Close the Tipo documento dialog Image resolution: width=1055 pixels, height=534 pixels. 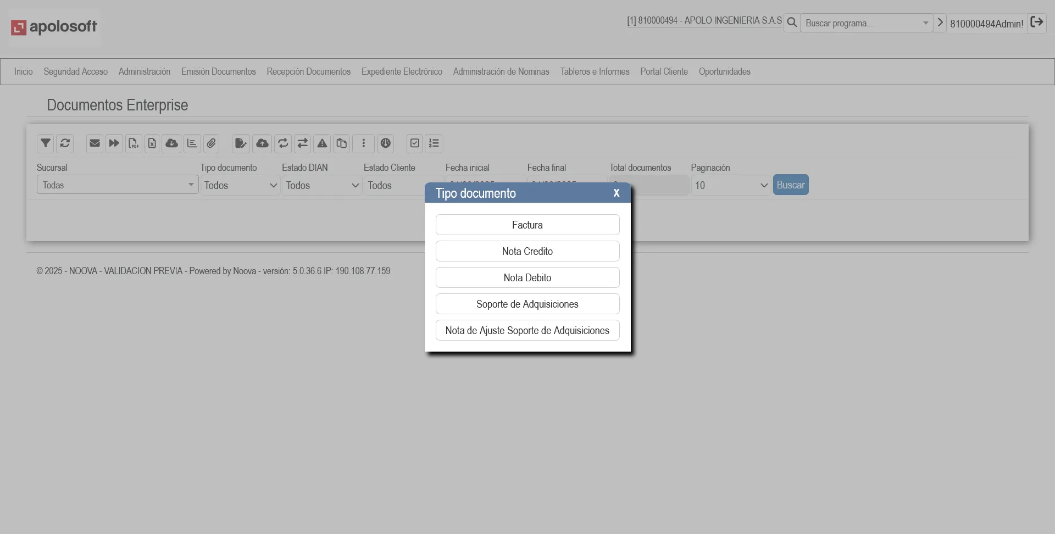tap(616, 193)
